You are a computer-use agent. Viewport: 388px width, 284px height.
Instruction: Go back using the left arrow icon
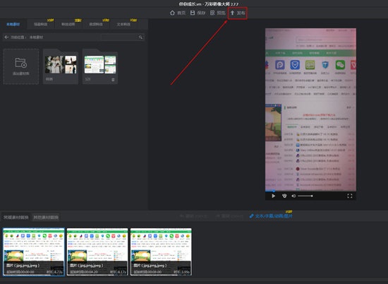point(6,37)
